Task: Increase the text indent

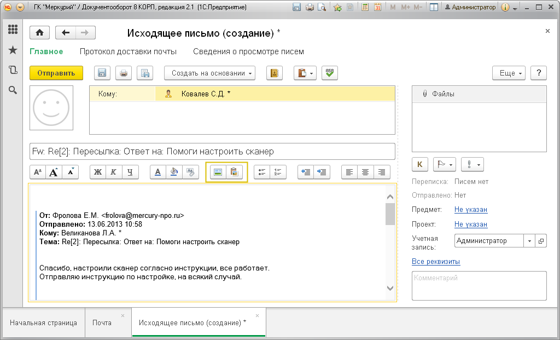Action: pyautogui.click(x=322, y=172)
